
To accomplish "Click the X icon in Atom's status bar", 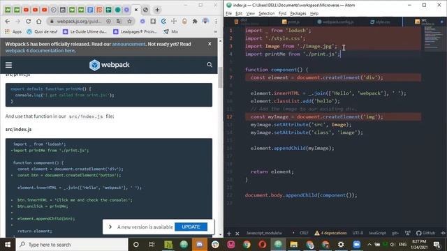I will point(237,234).
